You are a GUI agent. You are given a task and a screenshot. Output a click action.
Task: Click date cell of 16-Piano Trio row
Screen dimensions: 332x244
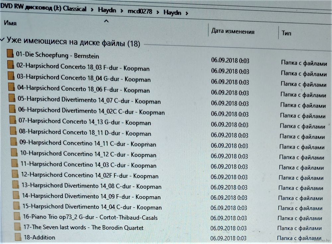coord(229,218)
